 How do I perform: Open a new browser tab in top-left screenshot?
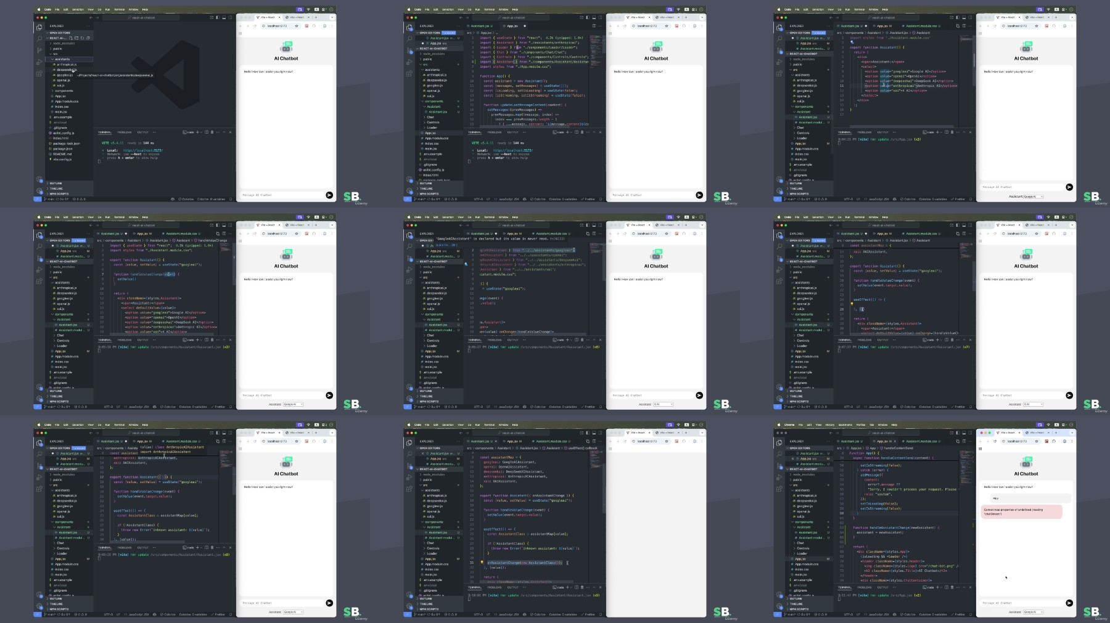[316, 17]
